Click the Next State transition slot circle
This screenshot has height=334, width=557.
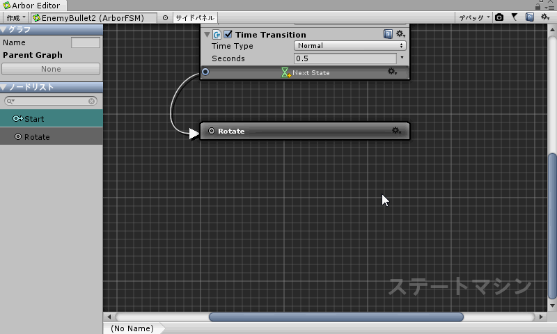pyautogui.click(x=205, y=72)
